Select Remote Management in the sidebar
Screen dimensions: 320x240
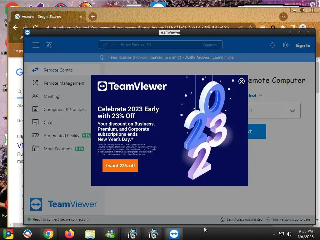[64, 83]
